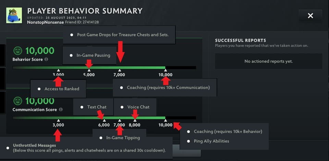Click the smiley icon above Communication Score
Viewport: 329px width, 161px height.
point(18,101)
